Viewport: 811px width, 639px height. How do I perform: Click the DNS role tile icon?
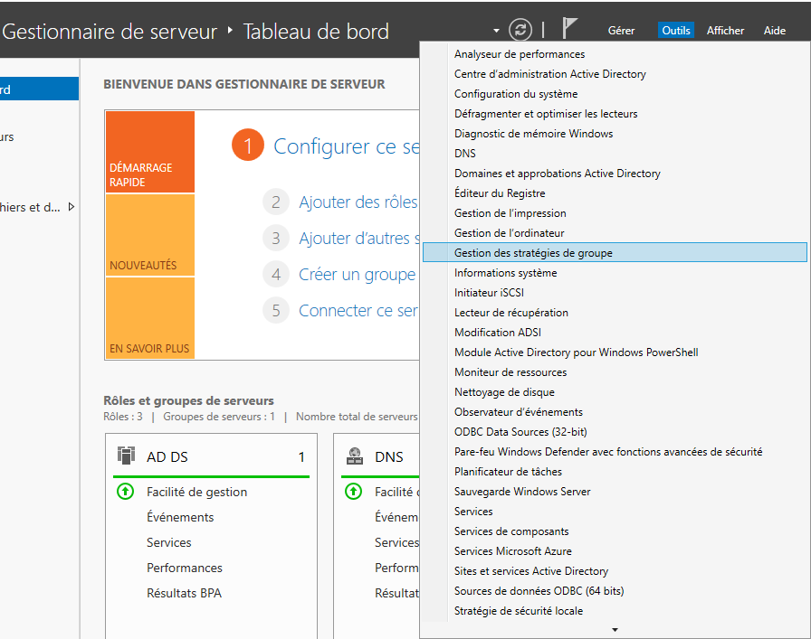click(356, 456)
